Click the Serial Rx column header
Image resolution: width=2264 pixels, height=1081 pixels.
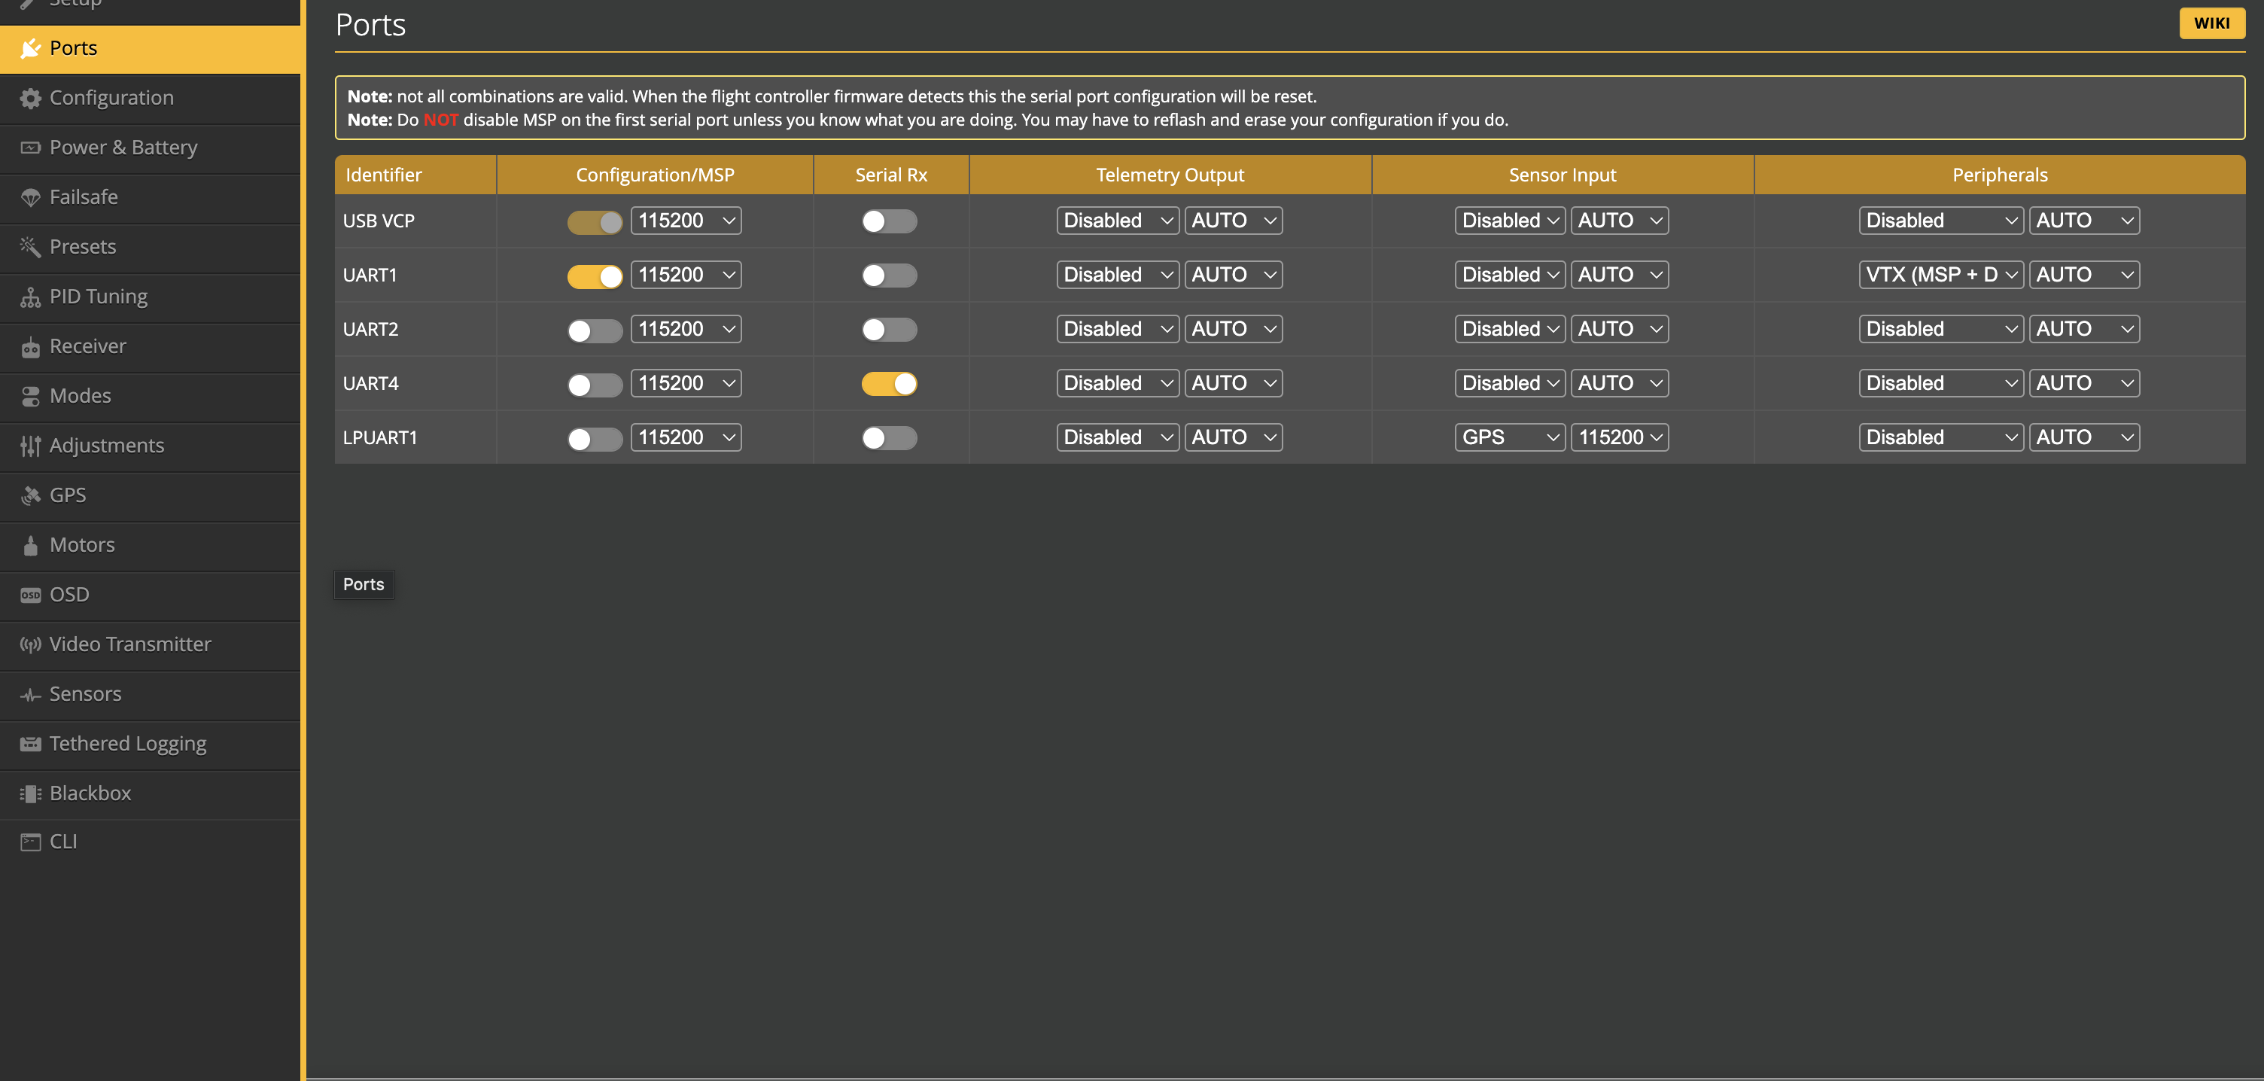(890, 175)
